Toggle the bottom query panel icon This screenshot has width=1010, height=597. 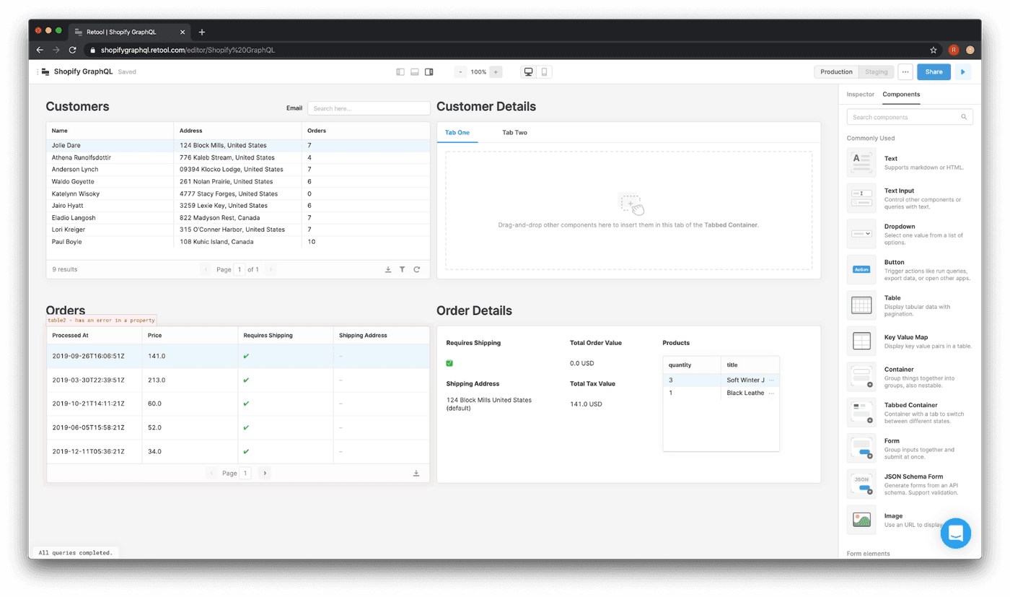pyautogui.click(x=415, y=72)
